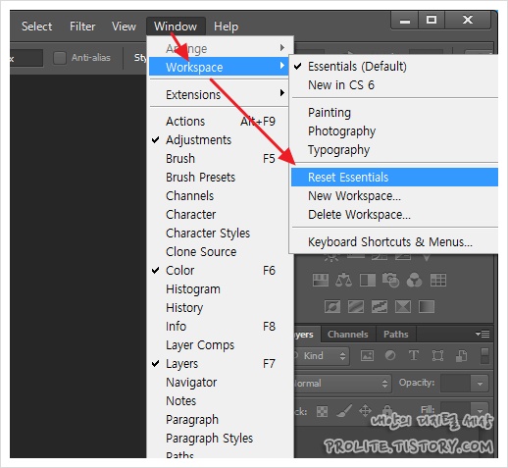Open the History panel entry

point(220,308)
